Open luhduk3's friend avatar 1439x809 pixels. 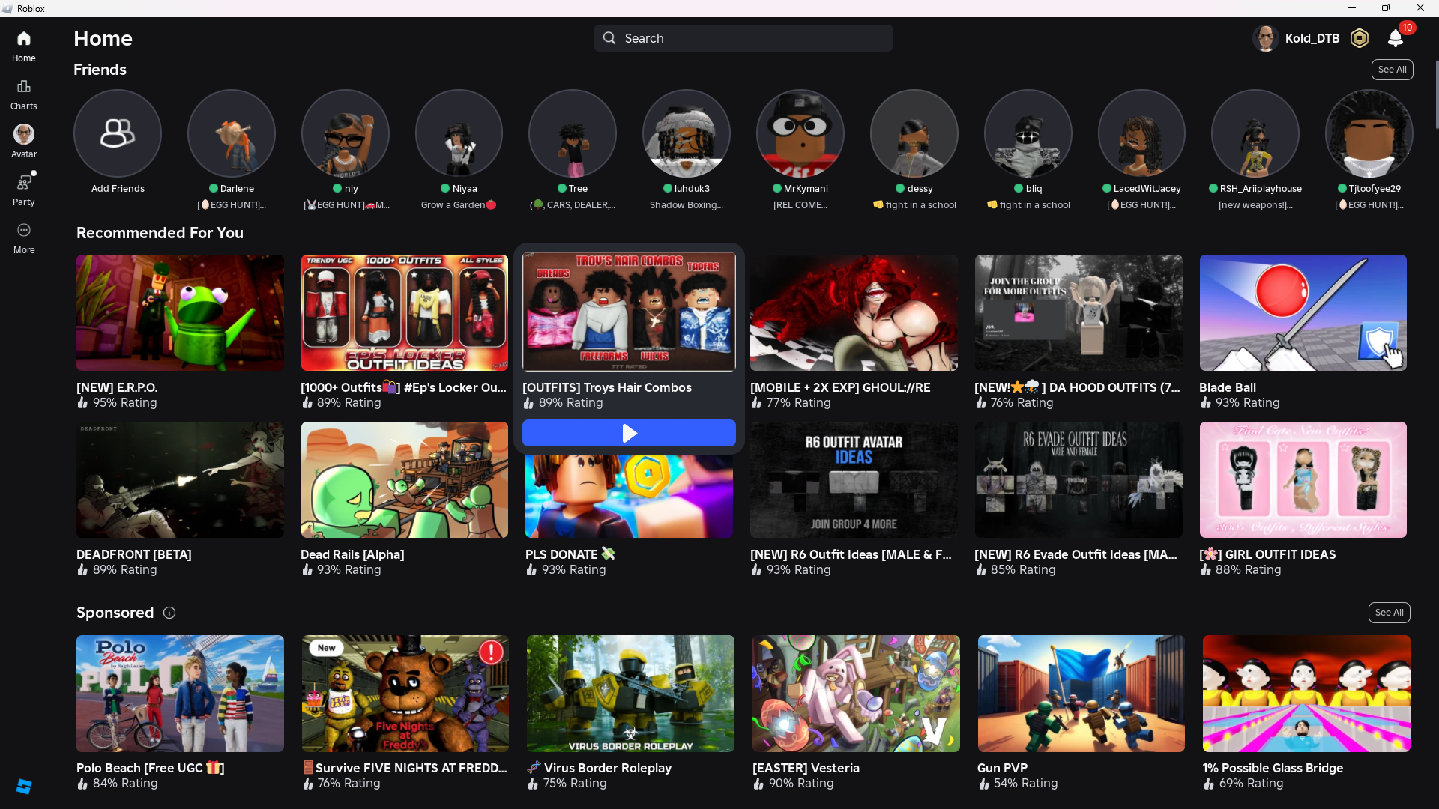(x=687, y=133)
